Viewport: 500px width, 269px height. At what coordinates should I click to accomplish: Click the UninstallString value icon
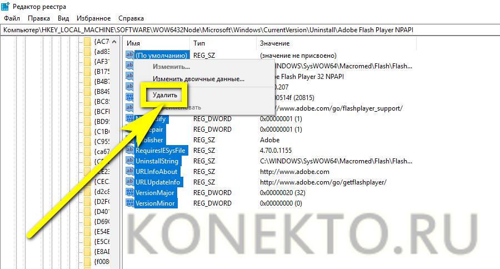point(131,161)
